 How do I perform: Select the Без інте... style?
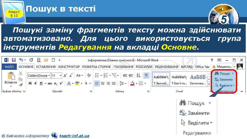(x=179, y=80)
